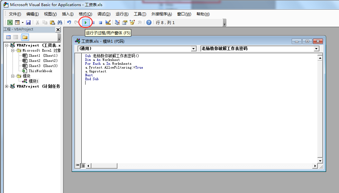This screenshot has width=339, height=193.
Task: Open the 外接程序(A) menu
Action: coord(161,14)
